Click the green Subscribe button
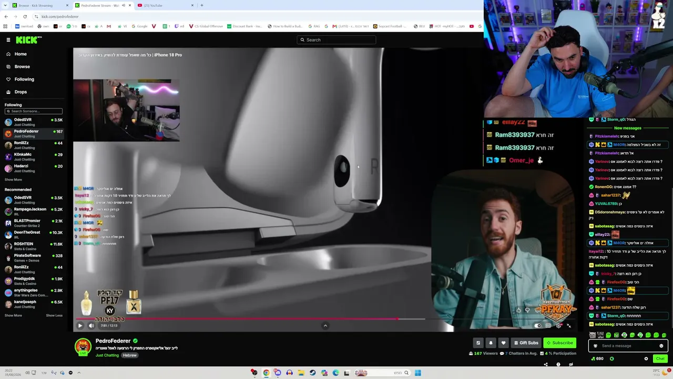The height and width of the screenshot is (379, 673). click(559, 343)
